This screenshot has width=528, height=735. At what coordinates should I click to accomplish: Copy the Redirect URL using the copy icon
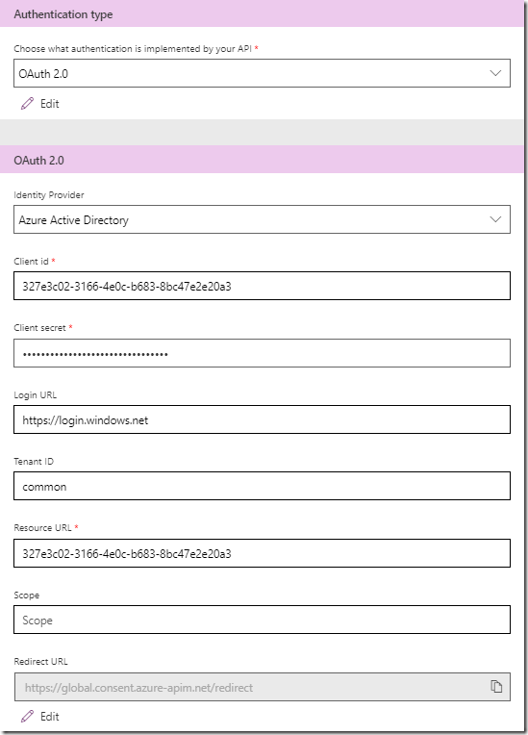click(496, 686)
